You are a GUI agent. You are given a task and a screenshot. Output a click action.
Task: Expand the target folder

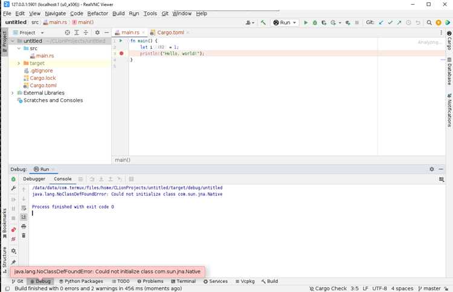click(x=19, y=63)
